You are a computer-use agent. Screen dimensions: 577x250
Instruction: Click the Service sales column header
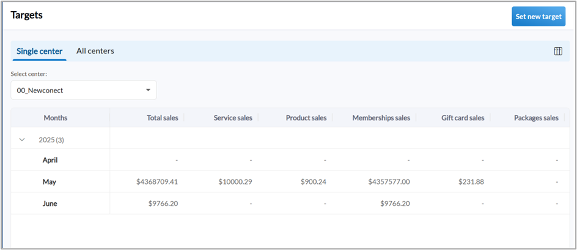click(233, 118)
